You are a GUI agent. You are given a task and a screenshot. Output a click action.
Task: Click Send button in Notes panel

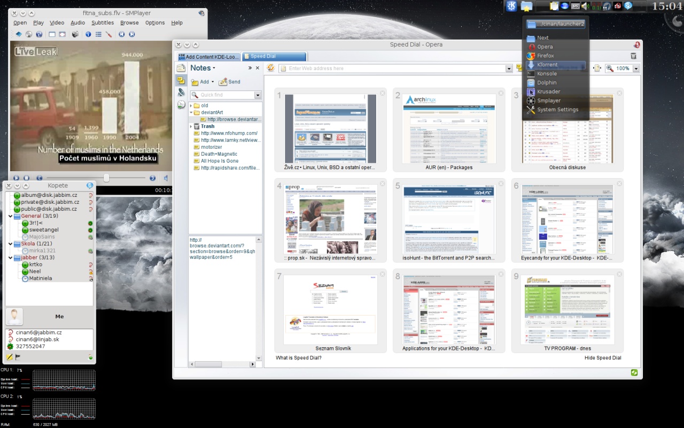[x=230, y=82]
